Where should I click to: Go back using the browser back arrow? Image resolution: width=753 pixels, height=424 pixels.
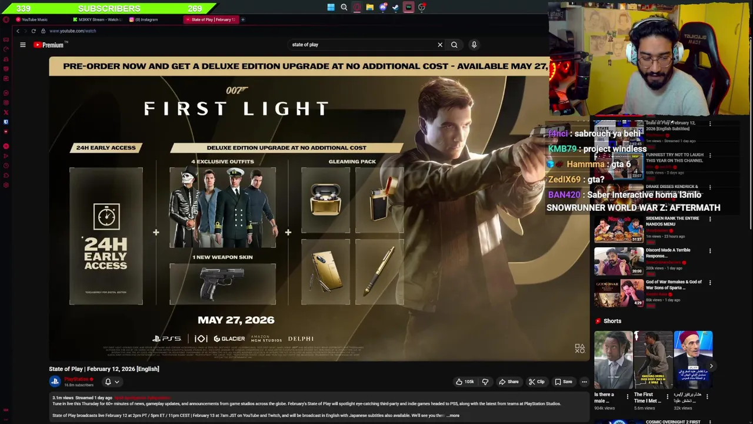[x=18, y=31]
